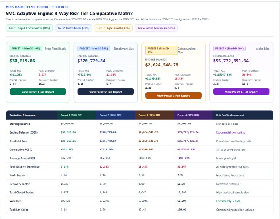The image size is (280, 219).
Task: Click the 12.58% Peak Drawdown in Preset 2 card
Action: pos(111,74)
